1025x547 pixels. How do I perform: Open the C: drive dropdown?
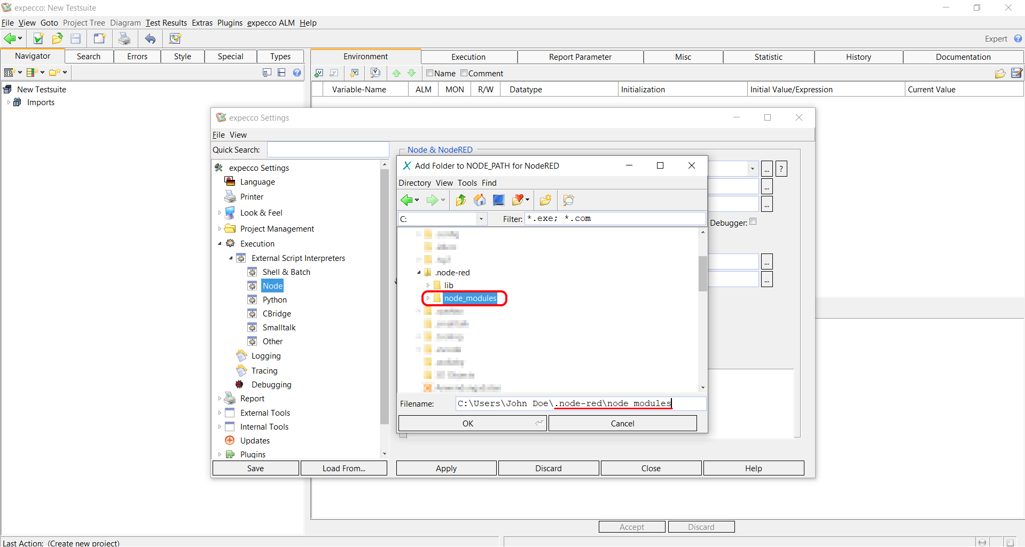(x=481, y=219)
